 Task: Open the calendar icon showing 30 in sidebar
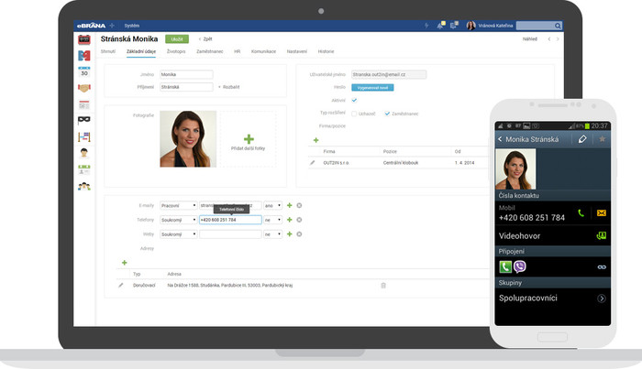(84, 72)
